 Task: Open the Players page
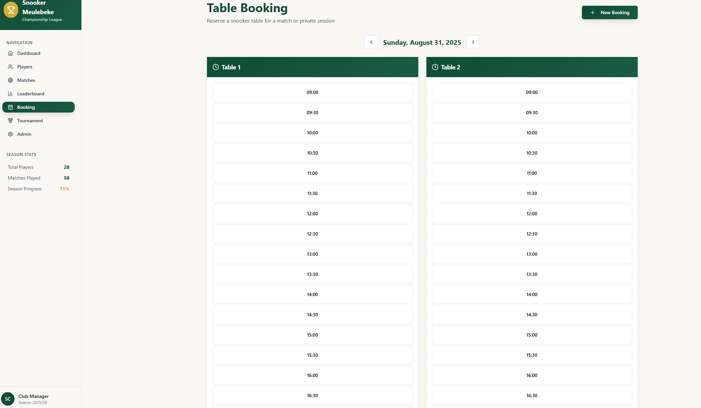pos(38,67)
